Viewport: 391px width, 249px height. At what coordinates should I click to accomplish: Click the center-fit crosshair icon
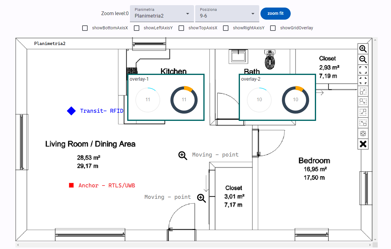(x=363, y=133)
